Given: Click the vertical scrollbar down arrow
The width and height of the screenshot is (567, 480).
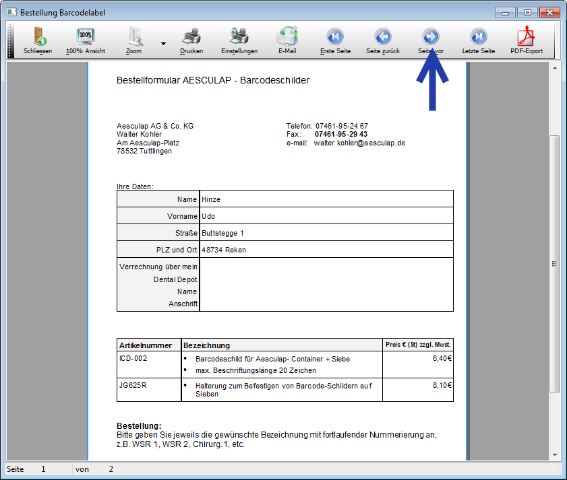Looking at the screenshot, I should (x=555, y=454).
